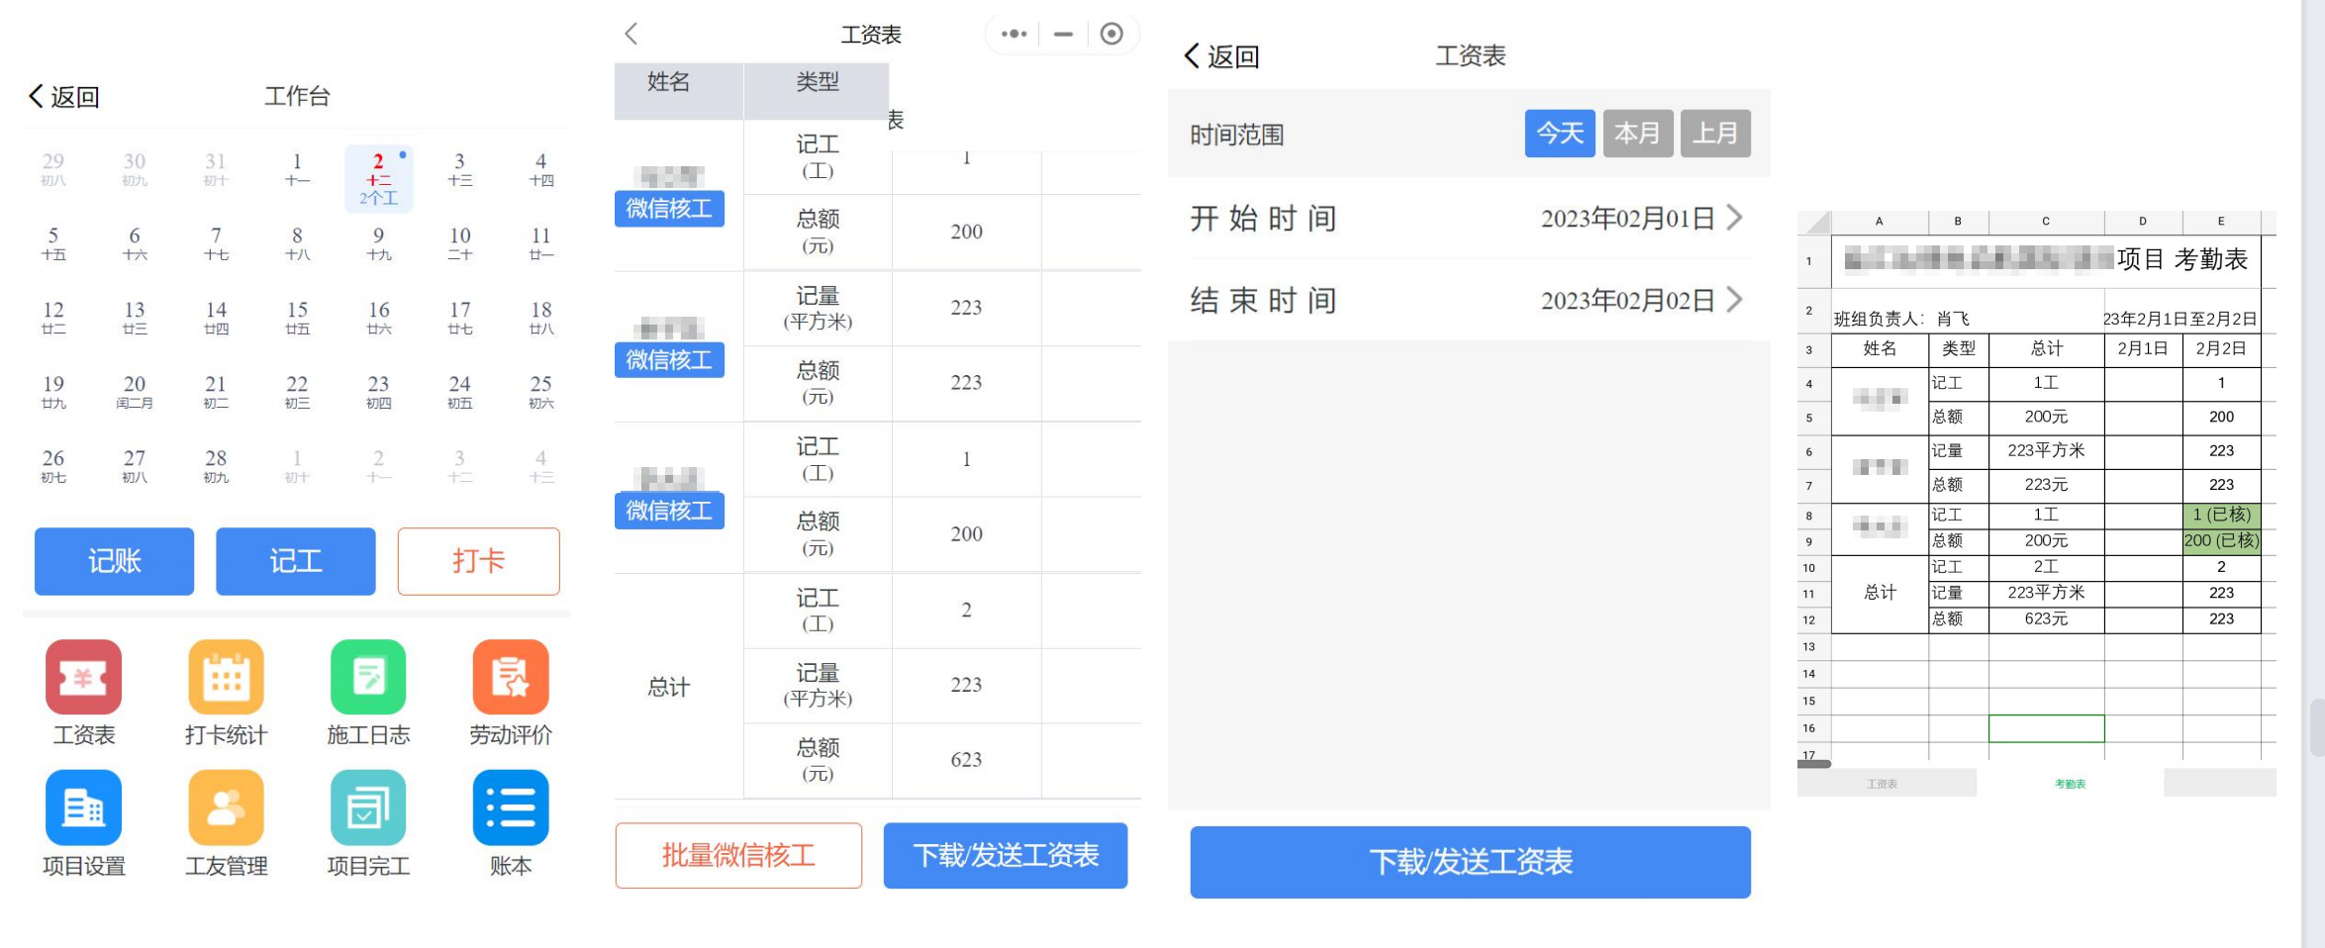Select calendar date 2 showing 2个工
2325x948 pixels.
pyautogui.click(x=377, y=178)
